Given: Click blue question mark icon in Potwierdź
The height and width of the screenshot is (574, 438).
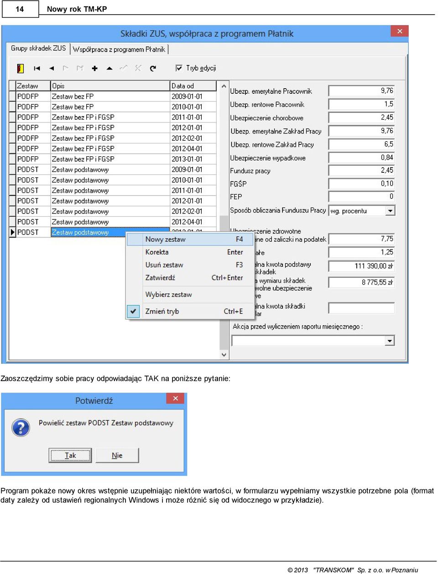Looking at the screenshot, I should (21, 428).
